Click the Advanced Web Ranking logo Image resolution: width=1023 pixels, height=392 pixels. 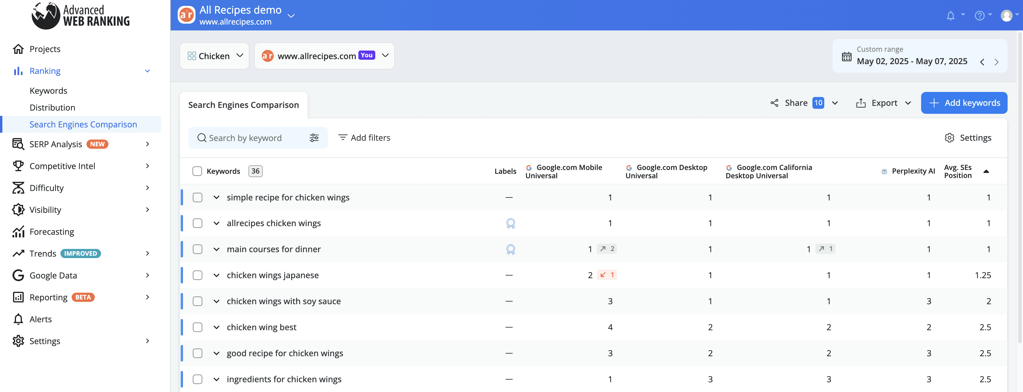[x=81, y=15]
